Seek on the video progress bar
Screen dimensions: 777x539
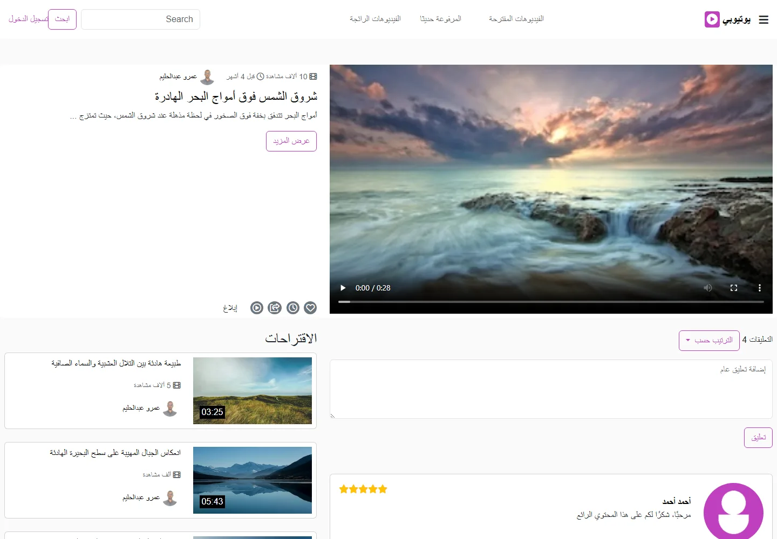coord(551,302)
